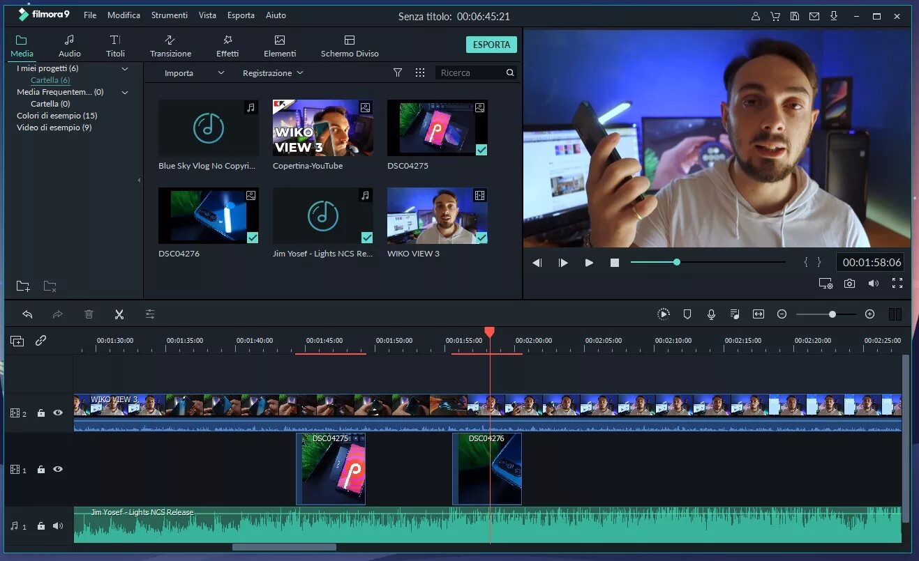Switch to the Schermo Diviso tab
919x561 pixels.
(x=350, y=46)
